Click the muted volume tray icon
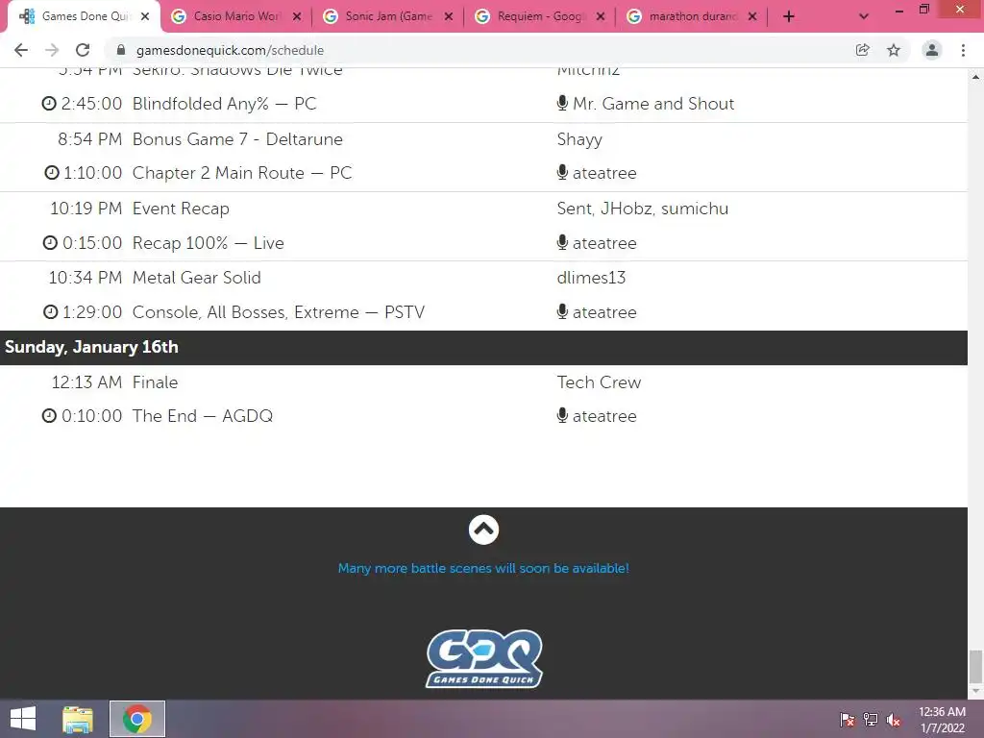This screenshot has height=738, width=984. tap(894, 719)
